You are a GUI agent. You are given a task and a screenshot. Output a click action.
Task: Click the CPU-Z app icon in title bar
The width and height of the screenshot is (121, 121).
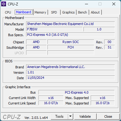(4, 4)
